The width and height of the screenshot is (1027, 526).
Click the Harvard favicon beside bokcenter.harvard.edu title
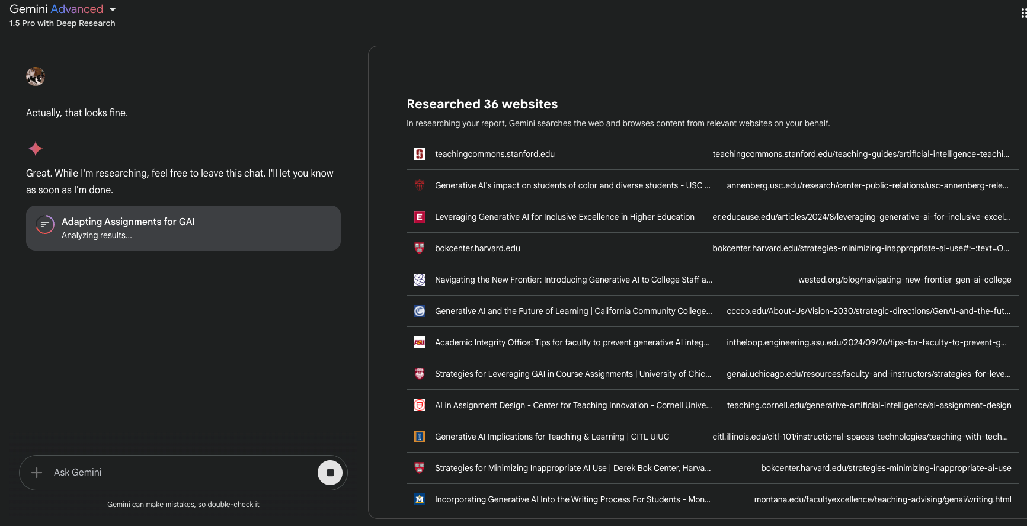click(x=420, y=248)
